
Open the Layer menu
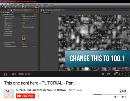21,4
